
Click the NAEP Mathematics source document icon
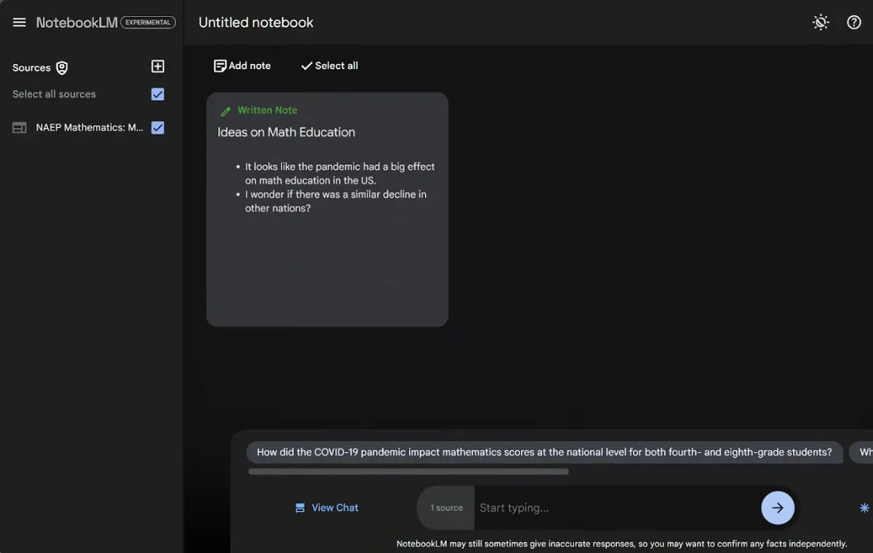click(20, 128)
